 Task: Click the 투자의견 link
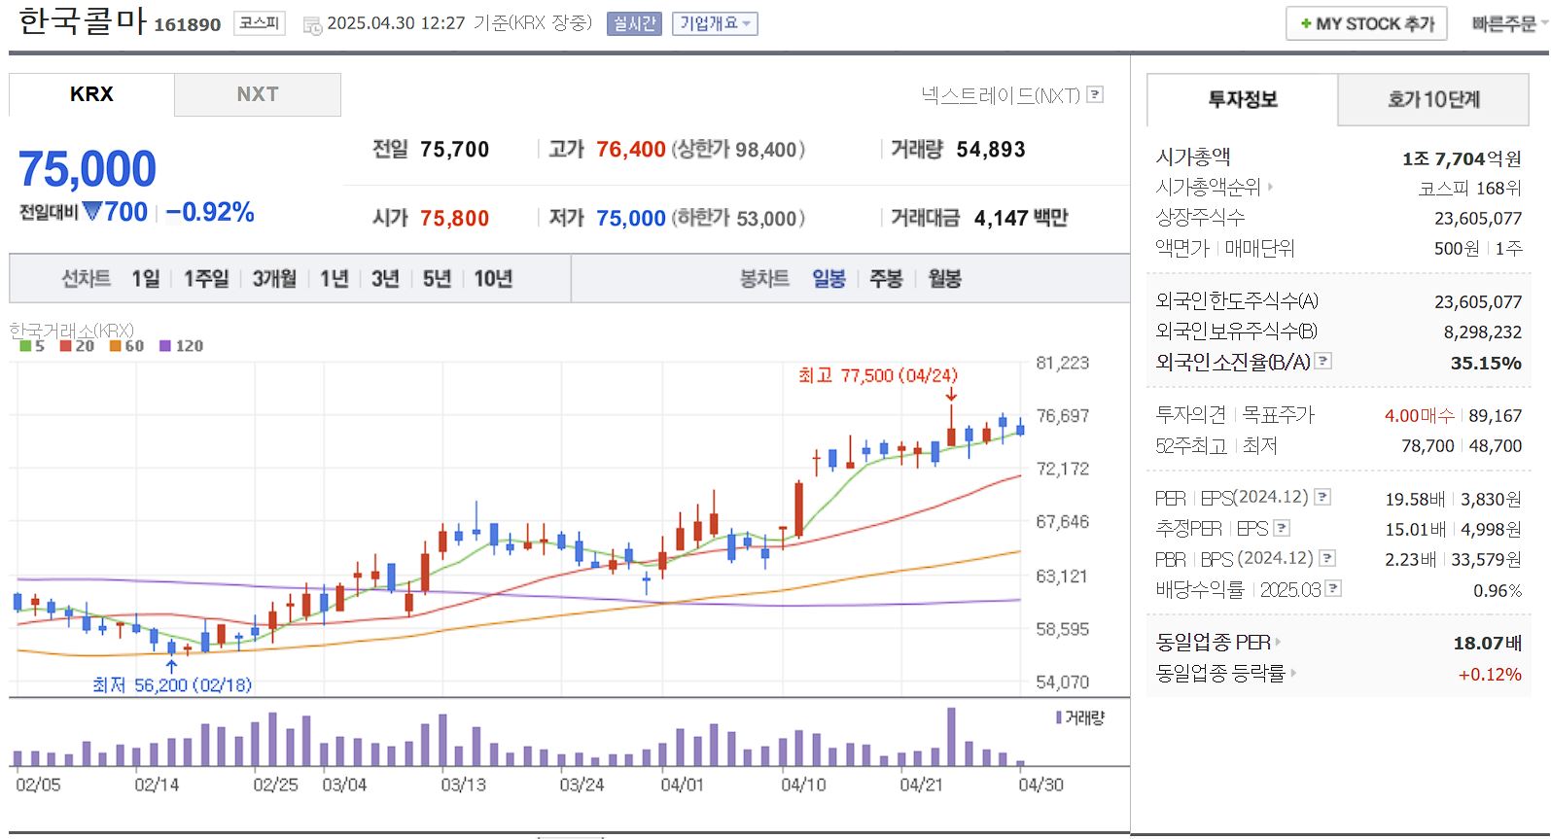[1190, 415]
